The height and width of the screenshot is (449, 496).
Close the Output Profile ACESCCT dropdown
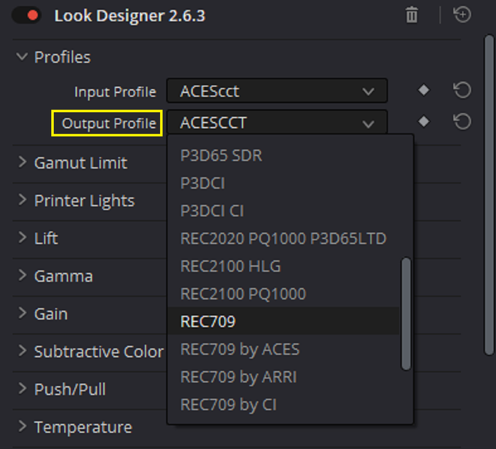tap(277, 122)
